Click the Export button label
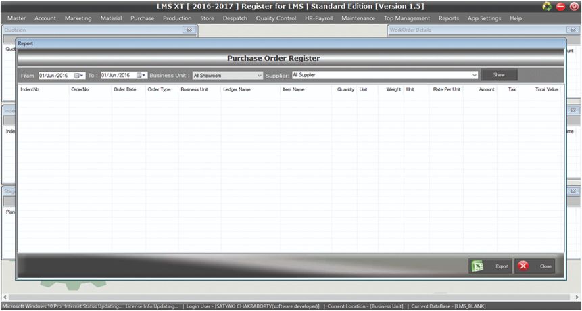The image size is (582, 311). (502, 266)
